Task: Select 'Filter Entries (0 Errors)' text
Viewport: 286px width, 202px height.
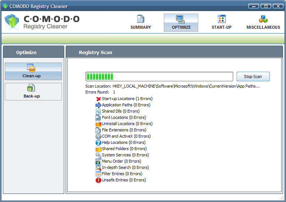Action: [x=122, y=174]
